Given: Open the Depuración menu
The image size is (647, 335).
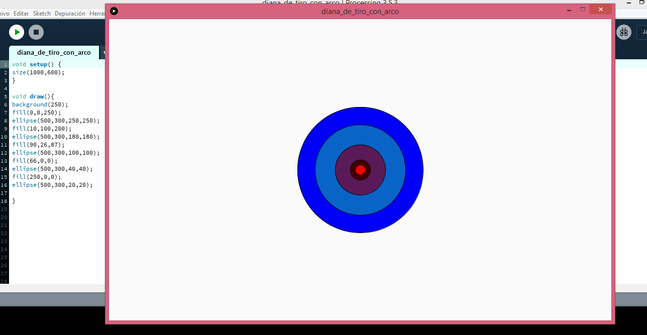Looking at the screenshot, I should tap(70, 14).
